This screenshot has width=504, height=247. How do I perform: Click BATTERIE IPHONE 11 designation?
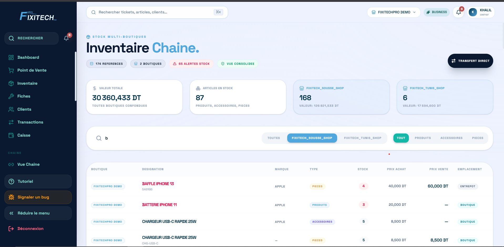click(160, 205)
